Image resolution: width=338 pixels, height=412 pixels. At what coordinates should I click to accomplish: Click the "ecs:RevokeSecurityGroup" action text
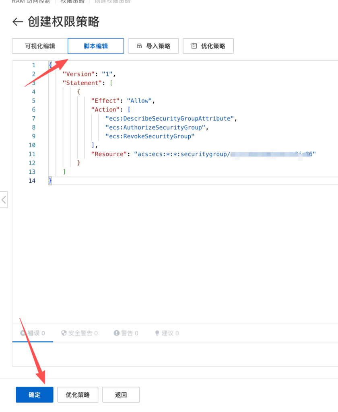150,136
